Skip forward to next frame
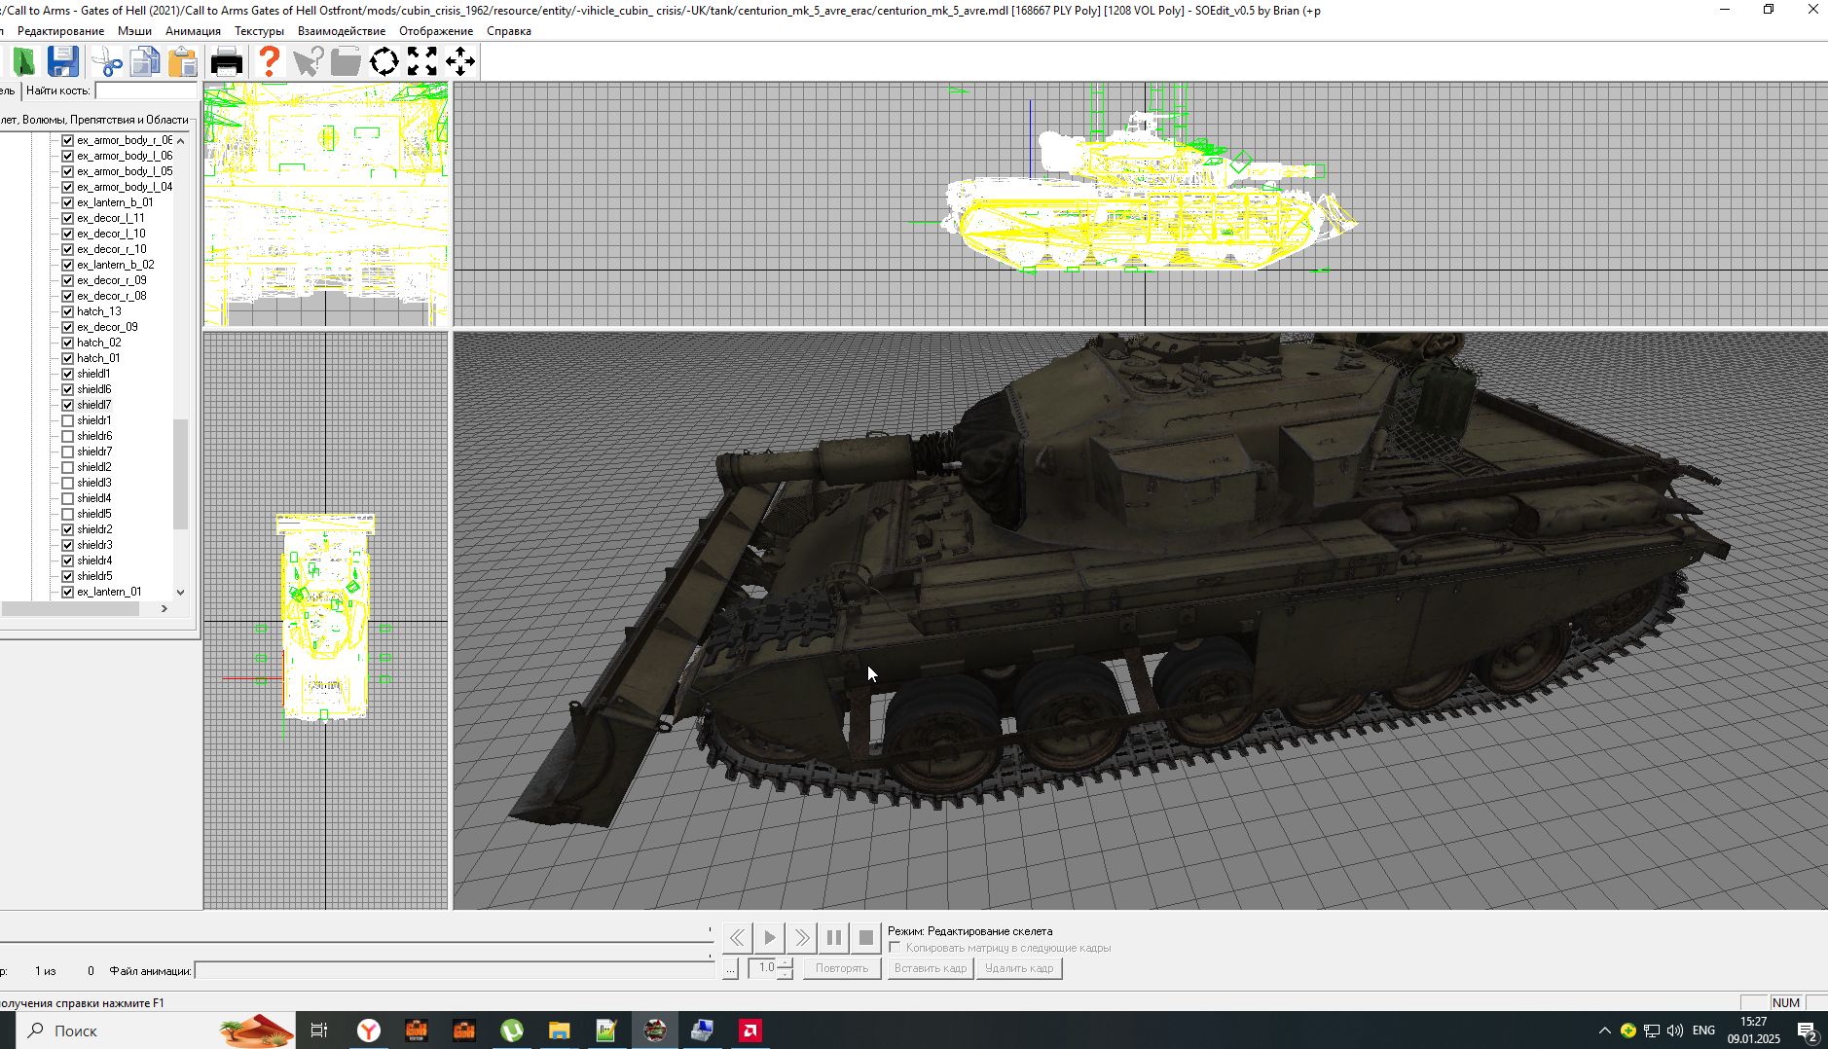 click(x=802, y=938)
